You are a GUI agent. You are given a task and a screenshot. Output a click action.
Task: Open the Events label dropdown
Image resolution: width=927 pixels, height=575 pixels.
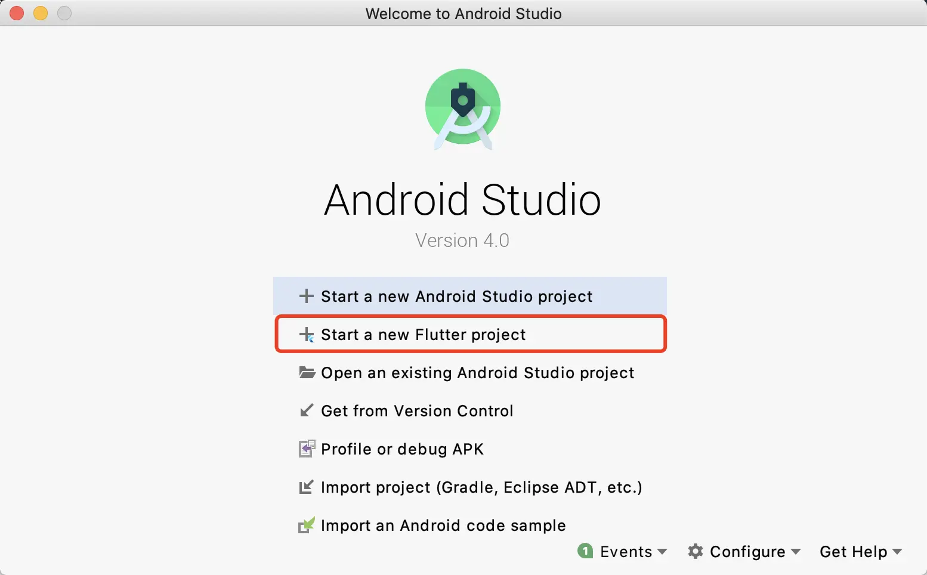pyautogui.click(x=626, y=552)
